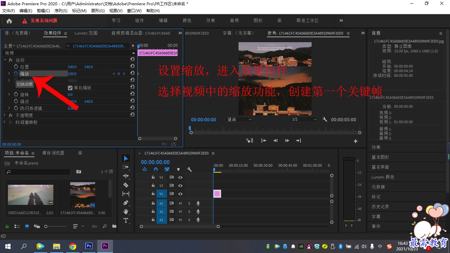Open the zoom level dropdown showing 适合
This screenshot has height=253, width=450.
tap(239, 119)
